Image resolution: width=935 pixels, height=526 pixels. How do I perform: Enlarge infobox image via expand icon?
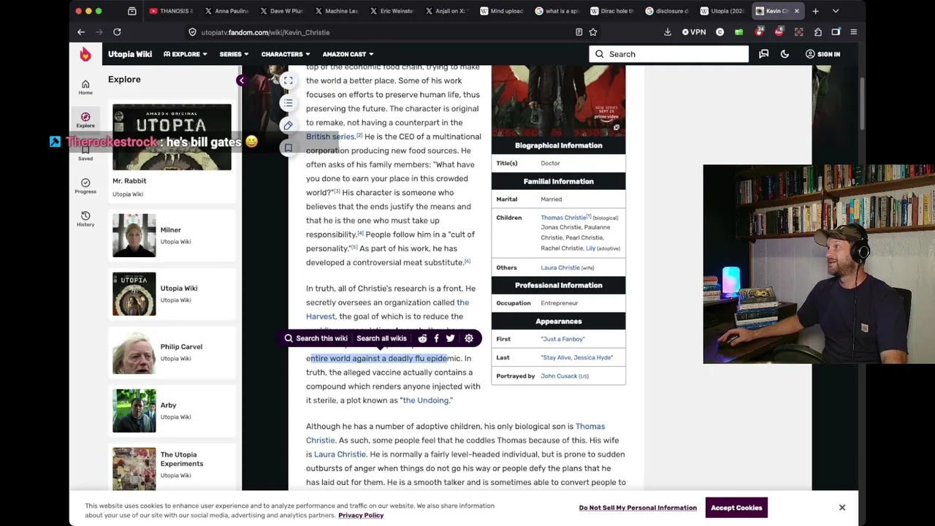(616, 128)
